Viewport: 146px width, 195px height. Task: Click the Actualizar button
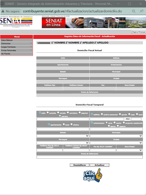coord(100,165)
